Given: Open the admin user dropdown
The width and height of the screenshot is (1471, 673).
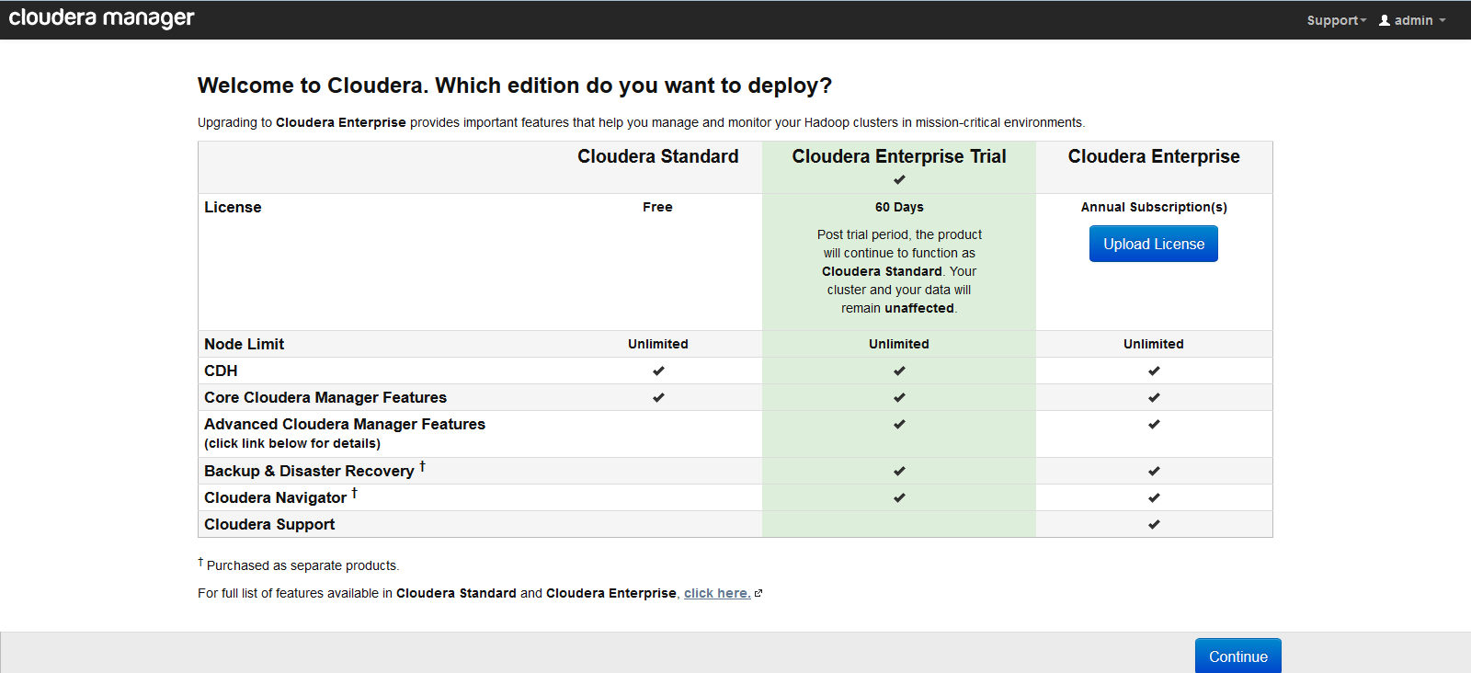Looking at the screenshot, I should pyautogui.click(x=1412, y=20).
